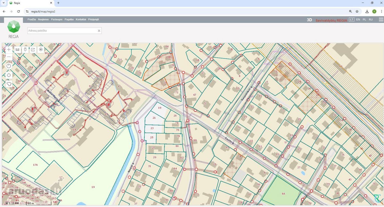Open the Chrome profile avatar

[374, 11]
